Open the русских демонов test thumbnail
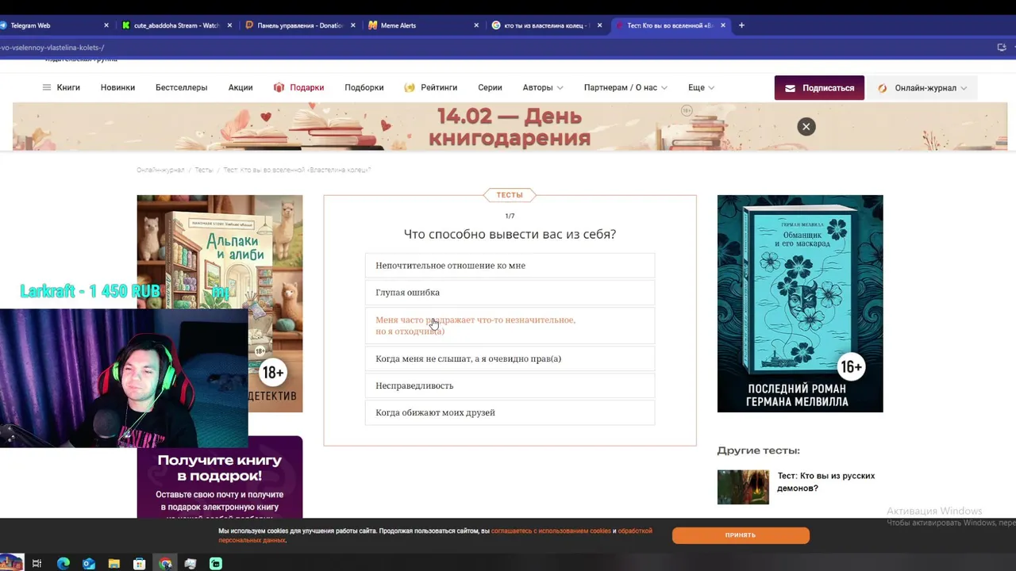This screenshot has width=1016, height=571. [x=743, y=487]
